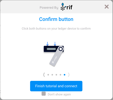Image resolution: width=113 pixels, height=100 pixels.
Task: Select the fourth pagination dot
Action: pyautogui.click(x=60, y=75)
